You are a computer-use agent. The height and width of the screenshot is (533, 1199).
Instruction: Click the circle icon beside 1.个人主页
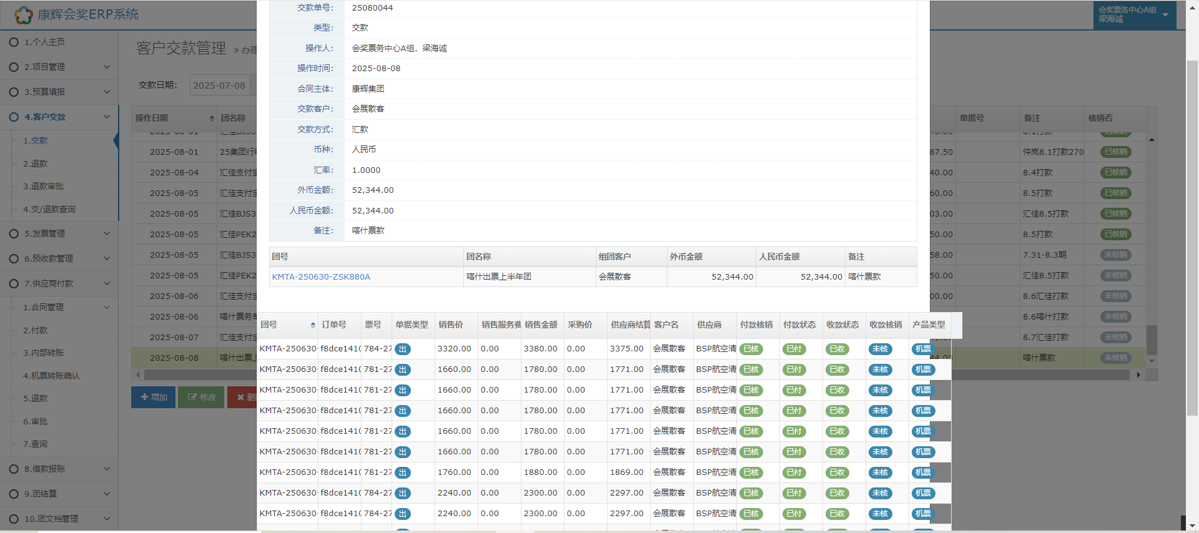[x=14, y=42]
